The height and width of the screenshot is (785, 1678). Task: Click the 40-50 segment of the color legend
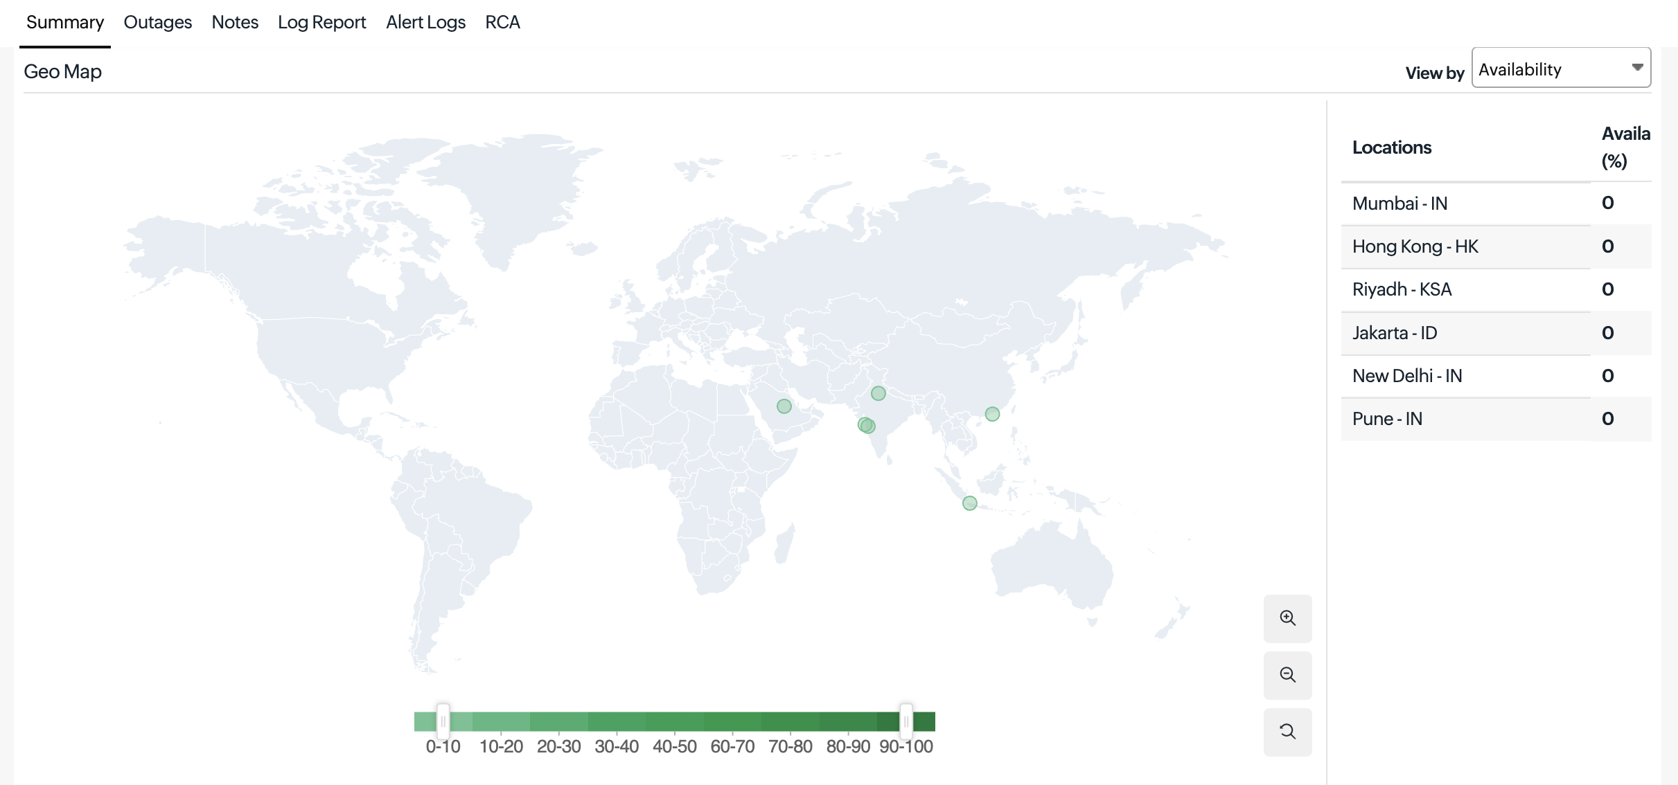pos(674,721)
